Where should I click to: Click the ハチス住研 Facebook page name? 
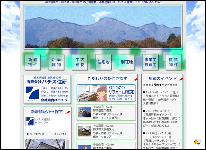pyautogui.click(x=42, y=119)
